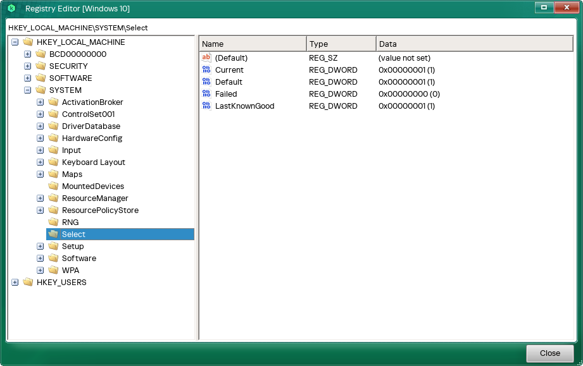Image resolution: width=583 pixels, height=366 pixels.
Task: Click the REG_SZ string icon beside (Default)
Action: [206, 58]
